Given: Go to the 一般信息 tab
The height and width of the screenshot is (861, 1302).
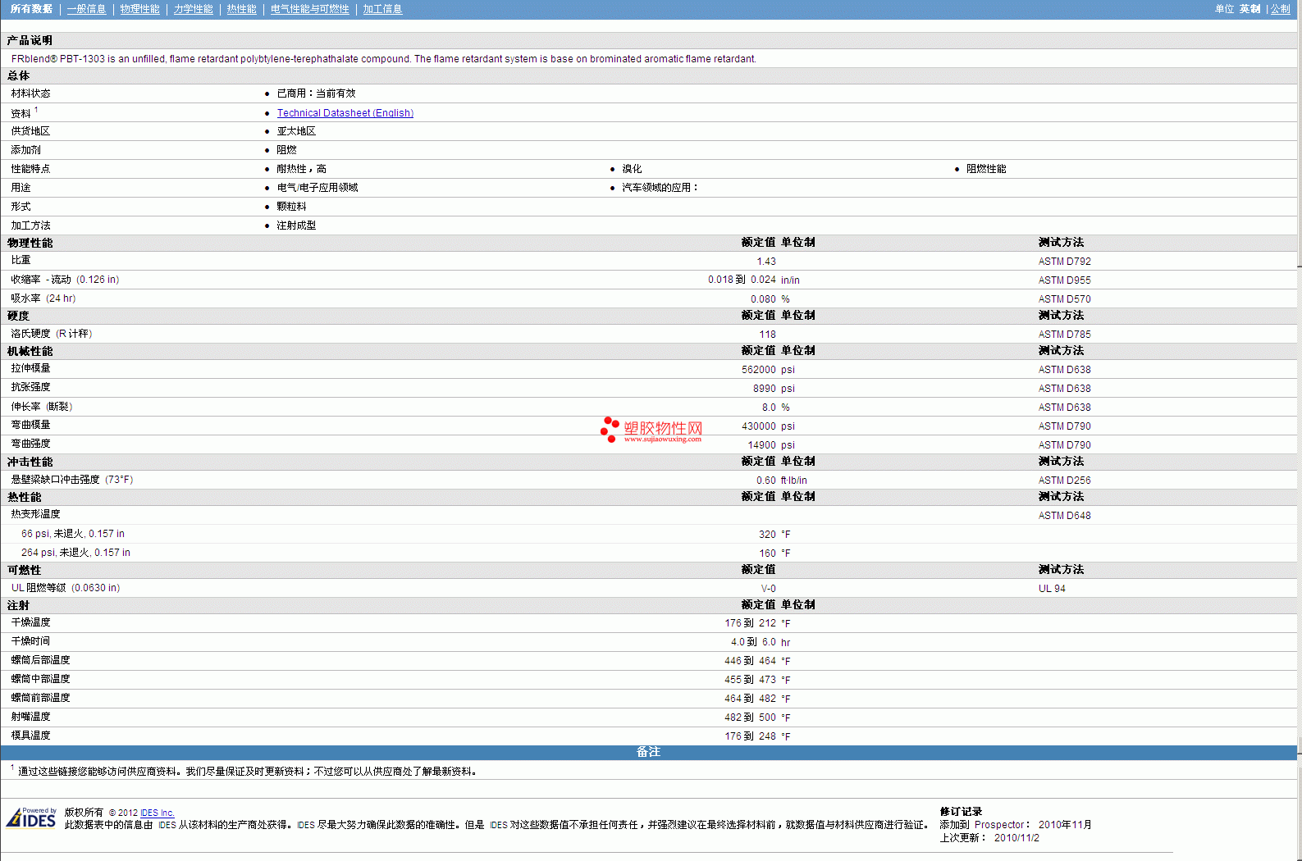Looking at the screenshot, I should (86, 9).
